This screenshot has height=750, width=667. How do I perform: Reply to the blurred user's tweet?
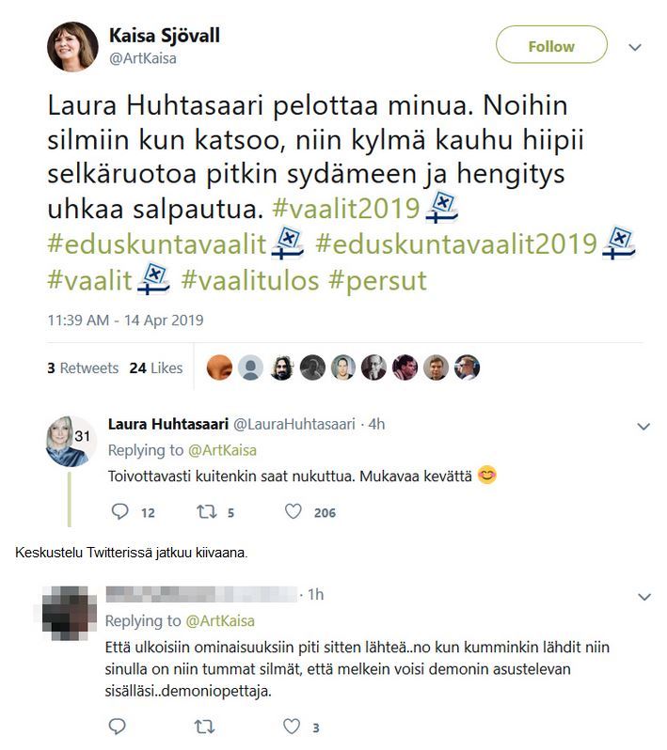coord(118,727)
